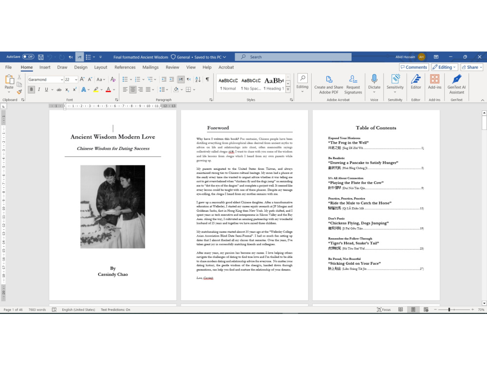Viewport: 487px width, 365px height.
Task: Click the Dictate microphone icon
Action: (x=374, y=79)
